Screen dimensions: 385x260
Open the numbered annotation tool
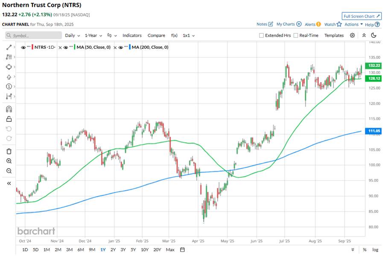click(9, 86)
